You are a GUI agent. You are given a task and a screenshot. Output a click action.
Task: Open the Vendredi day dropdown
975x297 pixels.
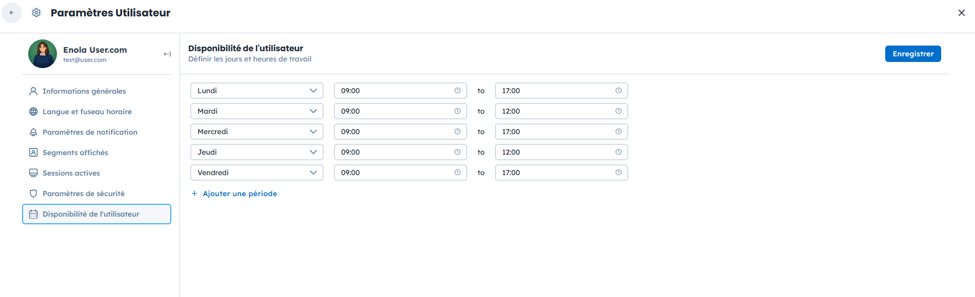(256, 173)
